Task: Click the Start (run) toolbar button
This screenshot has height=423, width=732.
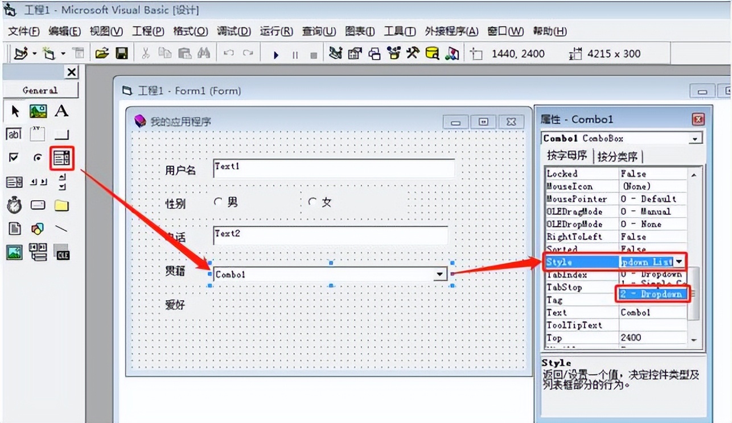Action: coord(276,55)
